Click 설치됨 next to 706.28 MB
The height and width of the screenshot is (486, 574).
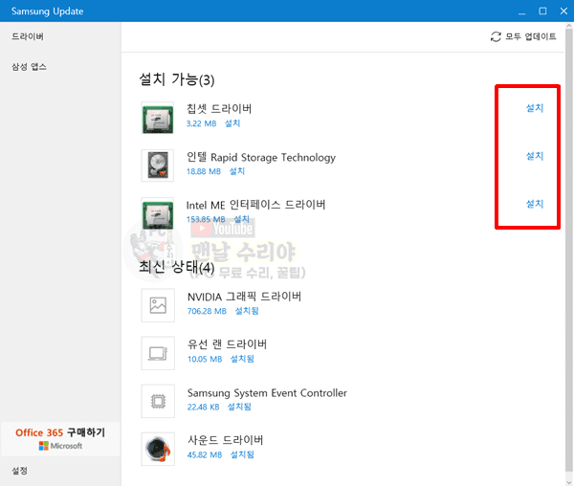coord(247,311)
